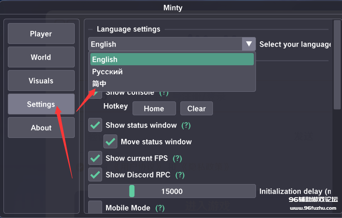Screen dimensions: 342x218
Task: Choose English from language list
Action: click(x=172, y=60)
